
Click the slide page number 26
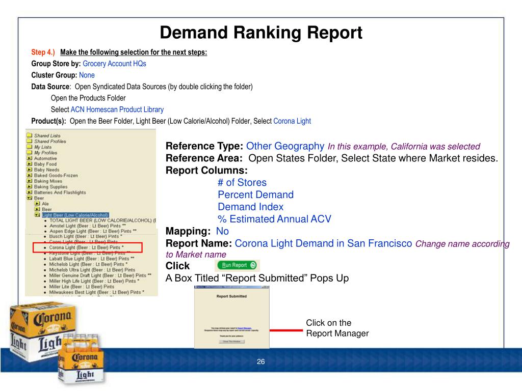(260, 361)
